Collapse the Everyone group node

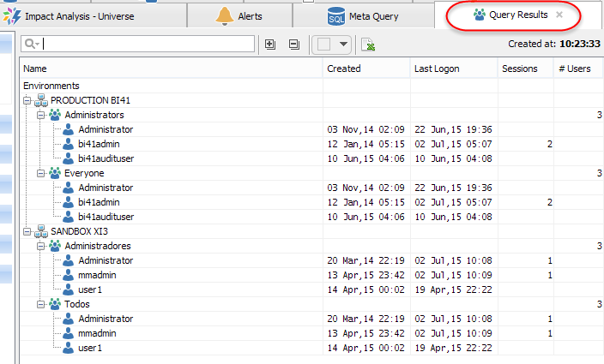tap(41, 173)
